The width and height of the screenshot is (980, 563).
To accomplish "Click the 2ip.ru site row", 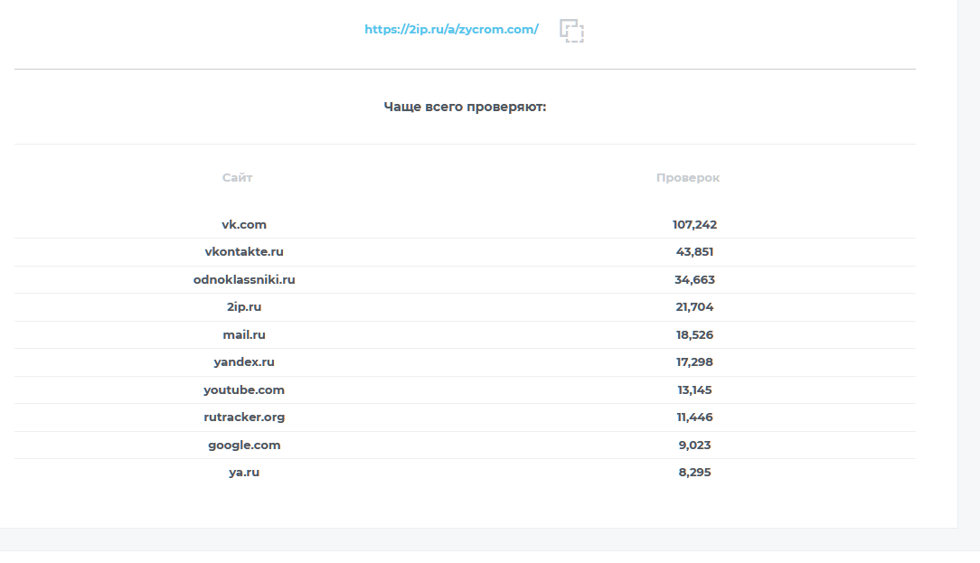I will pos(244,307).
